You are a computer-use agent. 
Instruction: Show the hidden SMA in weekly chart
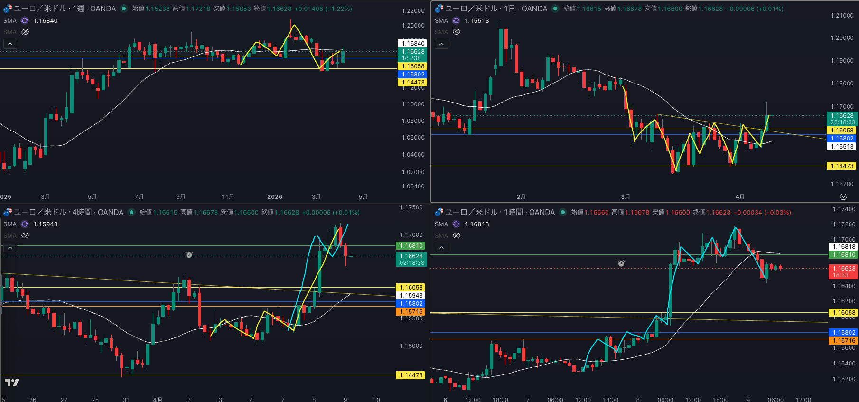25,32
